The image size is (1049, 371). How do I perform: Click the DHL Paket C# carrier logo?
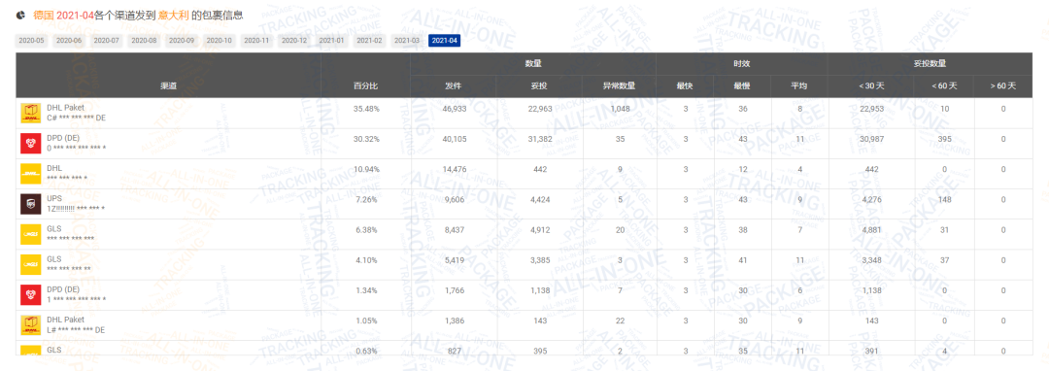[31, 113]
